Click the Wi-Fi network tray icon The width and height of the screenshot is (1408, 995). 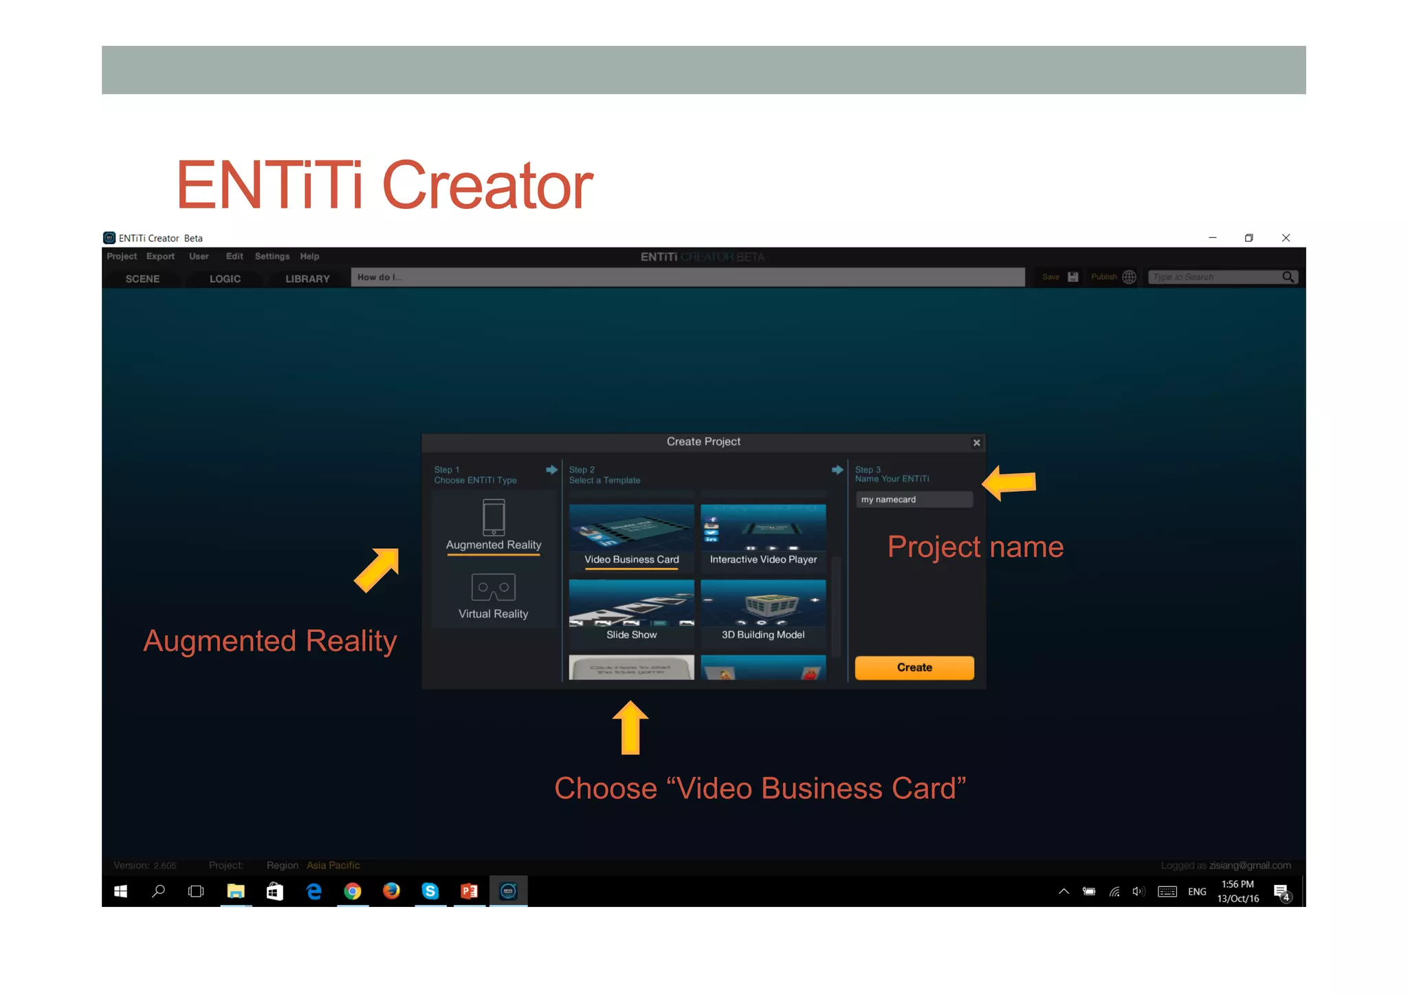tap(1114, 892)
